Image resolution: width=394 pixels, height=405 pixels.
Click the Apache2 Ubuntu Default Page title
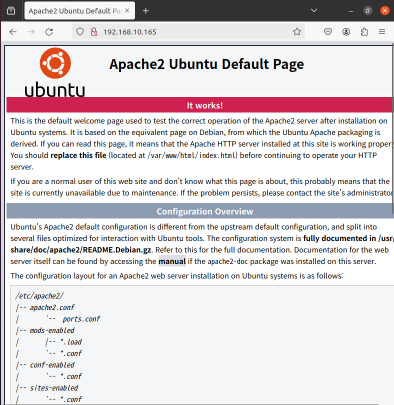(x=206, y=64)
